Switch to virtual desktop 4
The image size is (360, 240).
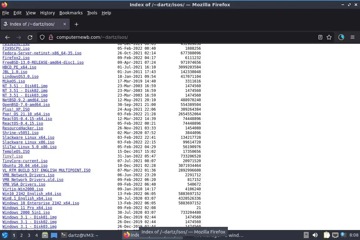(37, 235)
